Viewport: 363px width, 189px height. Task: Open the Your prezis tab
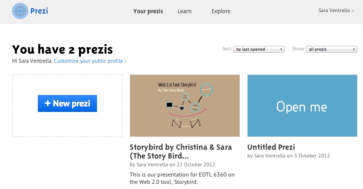(x=148, y=11)
